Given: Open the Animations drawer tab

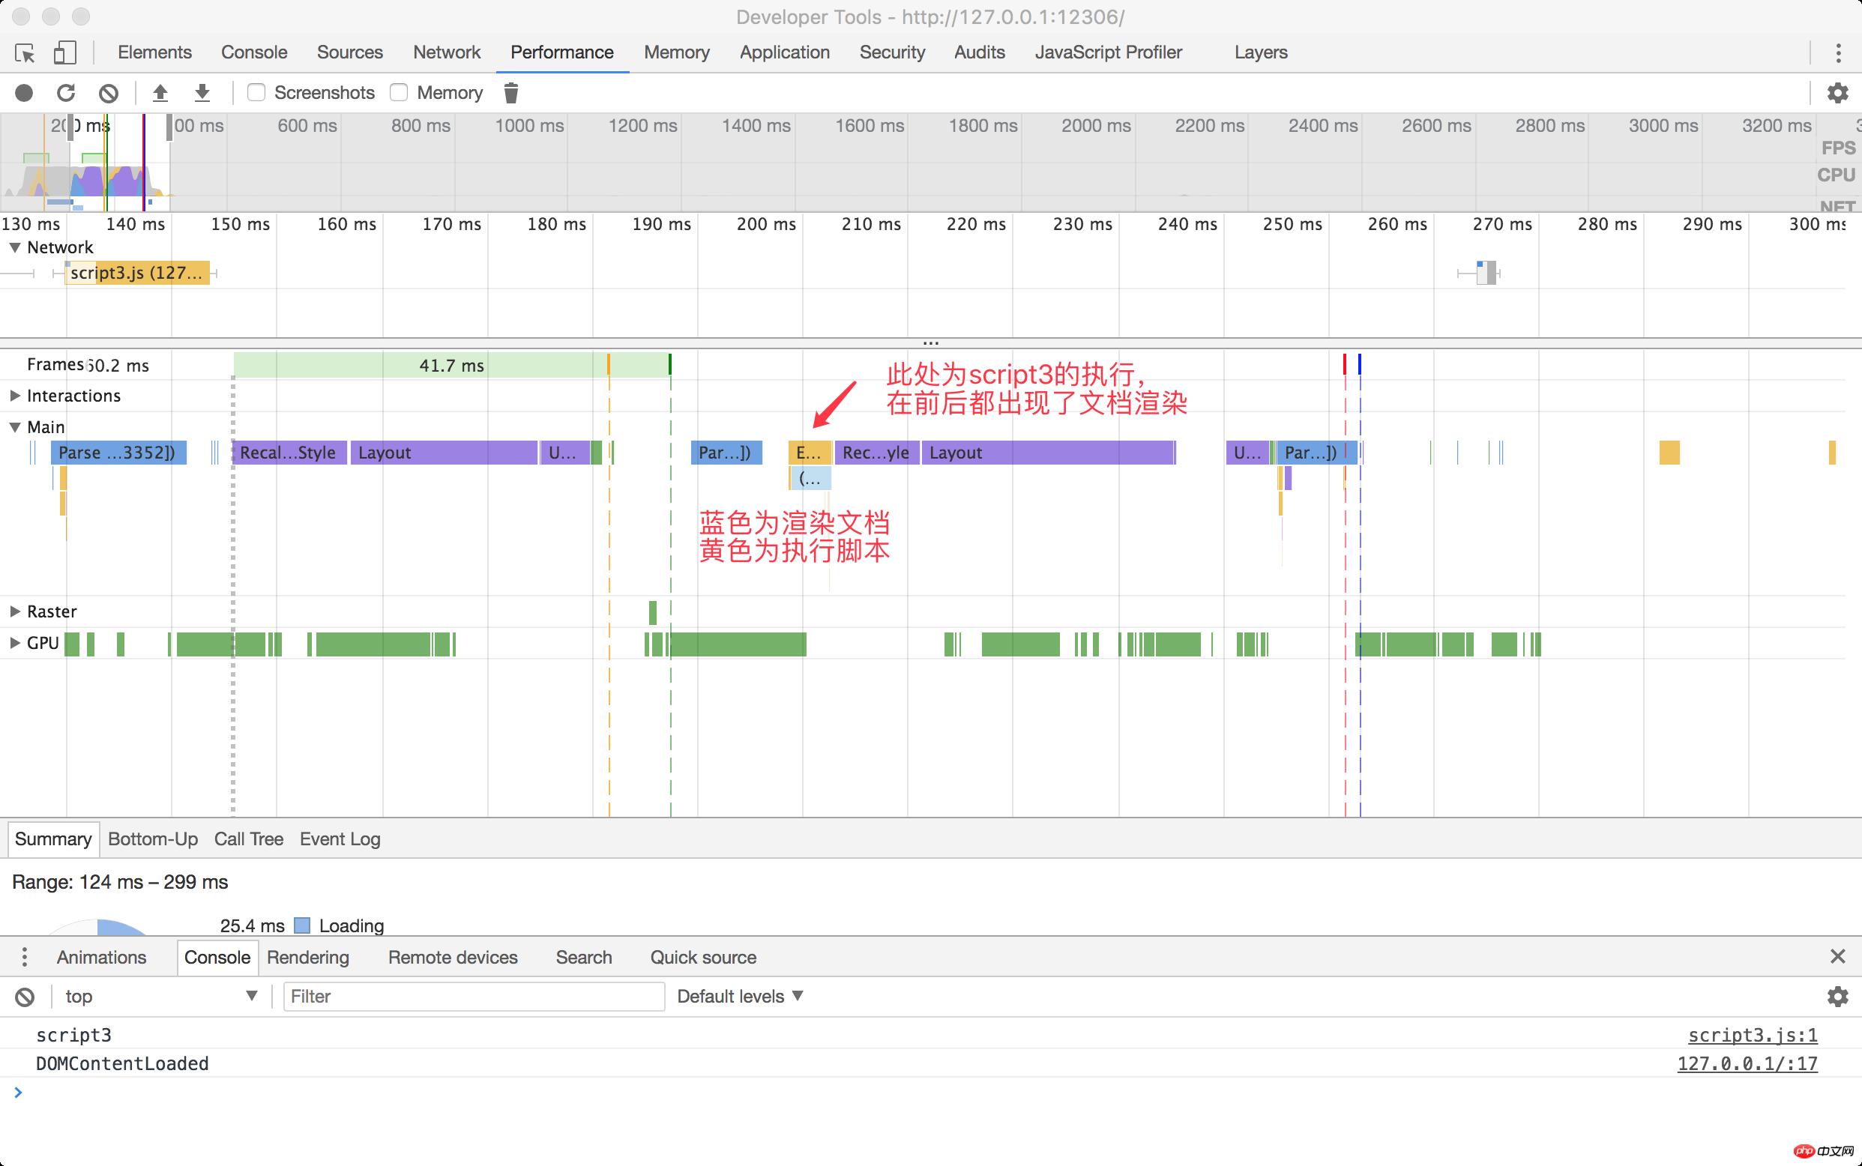Looking at the screenshot, I should tap(101, 957).
